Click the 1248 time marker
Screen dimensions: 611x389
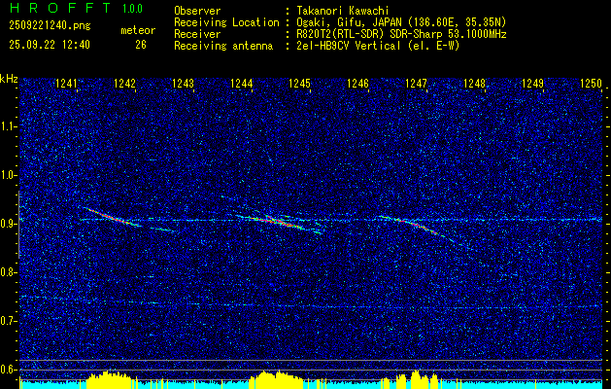point(474,83)
